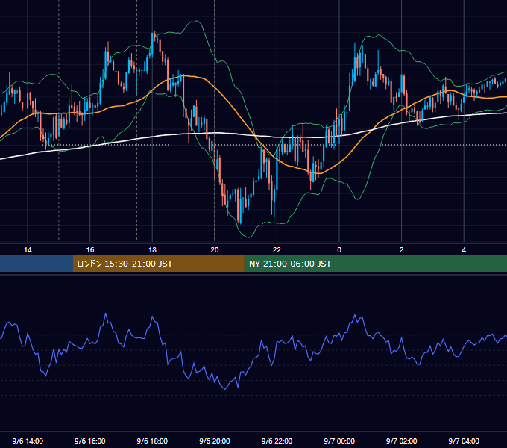Click the 4 hour axis label
Image resolution: width=507 pixels, height=448 pixels.
[x=464, y=250]
